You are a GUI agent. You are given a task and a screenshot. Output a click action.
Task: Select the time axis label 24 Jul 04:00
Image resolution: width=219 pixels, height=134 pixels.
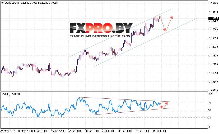tap(142, 131)
